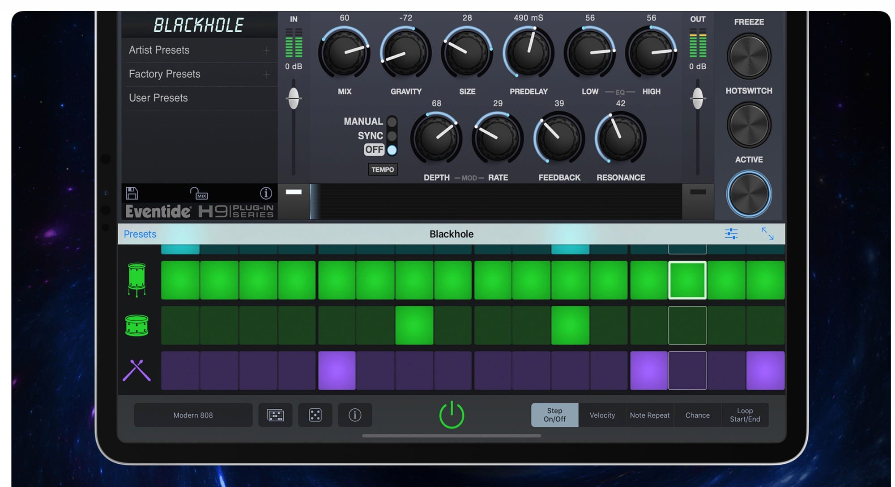895x487 pixels.
Task: Click the Resonance knob
Action: pyautogui.click(x=620, y=138)
